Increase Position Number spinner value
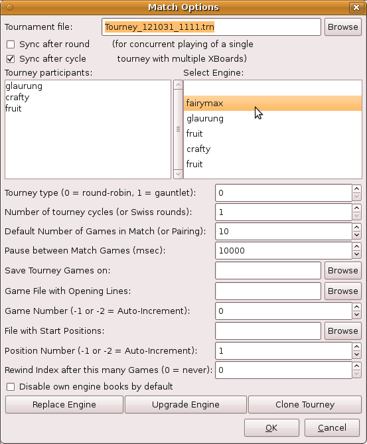The width and height of the screenshot is (367, 444). click(x=356, y=346)
